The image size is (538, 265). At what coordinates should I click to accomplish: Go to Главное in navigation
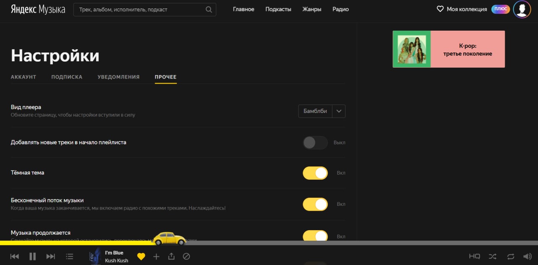click(244, 9)
